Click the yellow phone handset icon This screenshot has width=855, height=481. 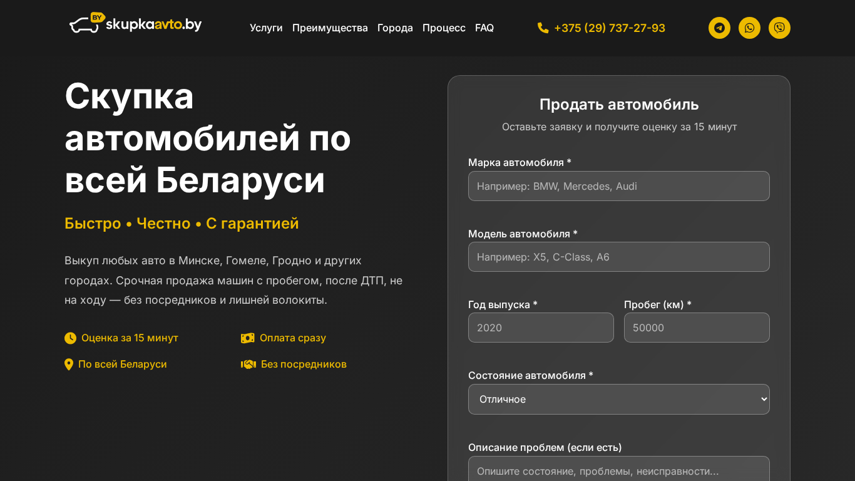tap(543, 28)
